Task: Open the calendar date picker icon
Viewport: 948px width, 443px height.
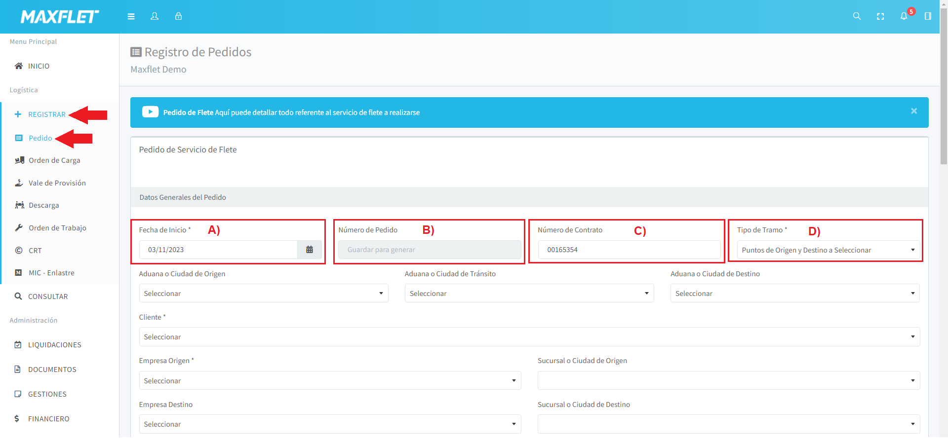Action: click(310, 250)
